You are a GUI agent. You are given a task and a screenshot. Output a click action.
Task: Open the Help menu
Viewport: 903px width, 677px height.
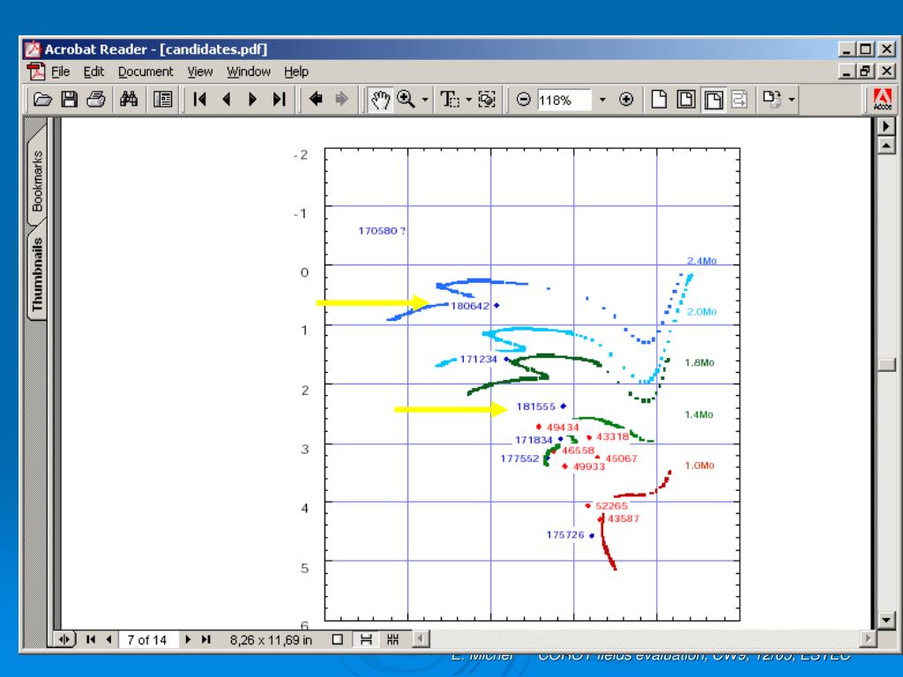click(296, 72)
